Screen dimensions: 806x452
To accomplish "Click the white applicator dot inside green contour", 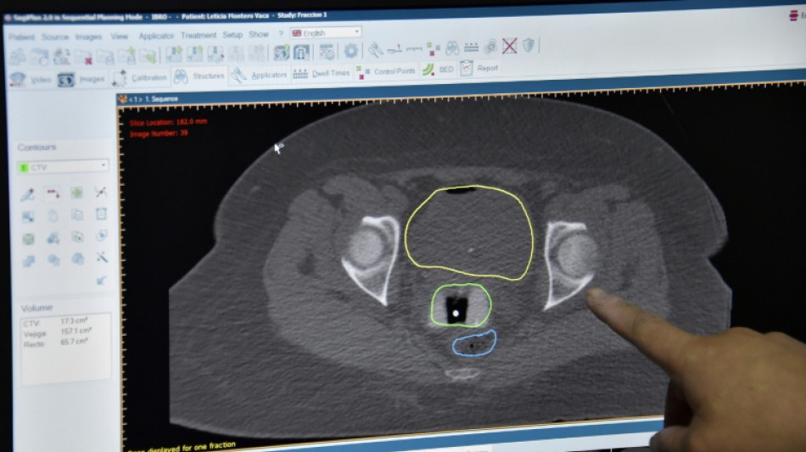I will point(456,314).
